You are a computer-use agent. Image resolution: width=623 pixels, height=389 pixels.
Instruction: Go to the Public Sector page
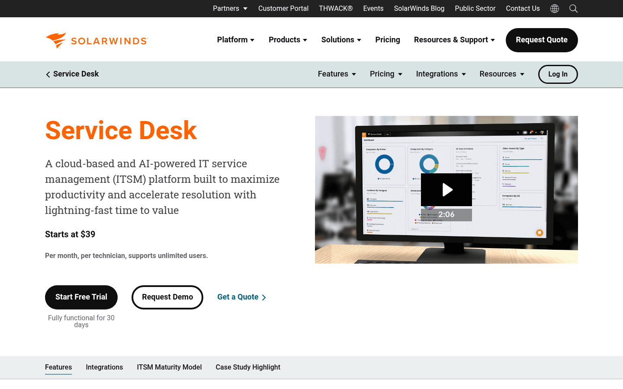point(475,9)
